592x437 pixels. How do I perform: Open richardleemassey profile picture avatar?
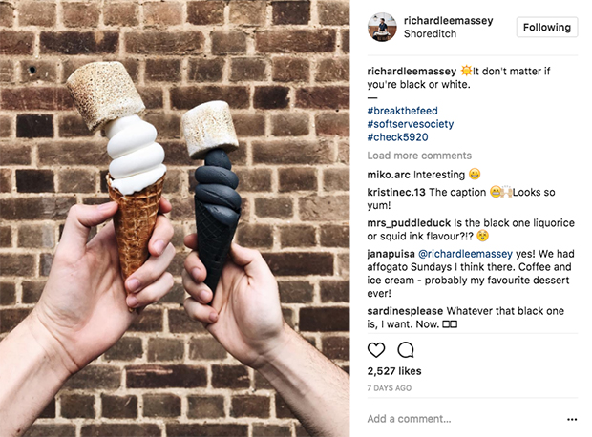(x=382, y=27)
